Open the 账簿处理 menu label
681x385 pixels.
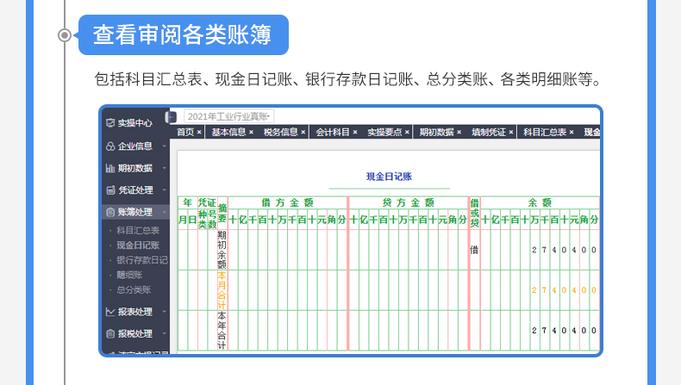tap(135, 212)
